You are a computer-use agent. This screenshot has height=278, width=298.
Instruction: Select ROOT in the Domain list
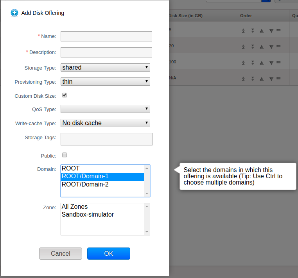(102, 169)
